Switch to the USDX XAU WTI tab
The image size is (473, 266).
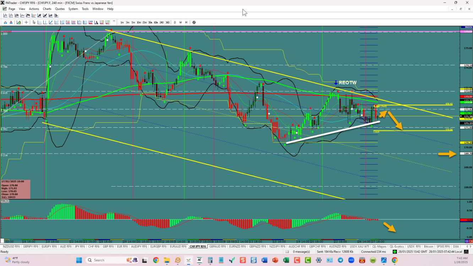click(359, 246)
